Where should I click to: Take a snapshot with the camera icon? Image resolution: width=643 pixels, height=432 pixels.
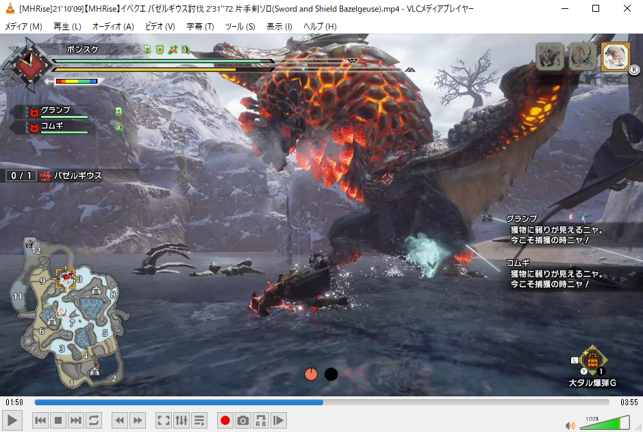coord(243,420)
